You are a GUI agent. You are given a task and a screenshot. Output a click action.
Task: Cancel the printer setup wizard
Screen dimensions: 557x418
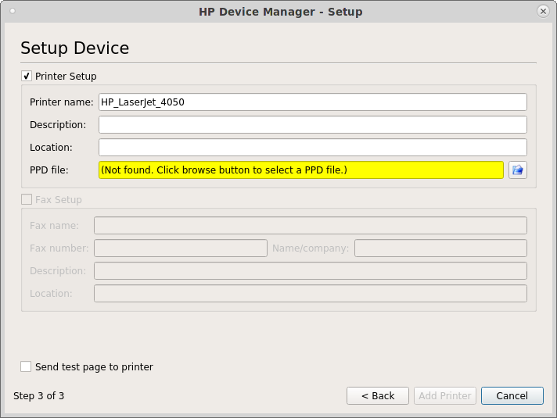512,396
